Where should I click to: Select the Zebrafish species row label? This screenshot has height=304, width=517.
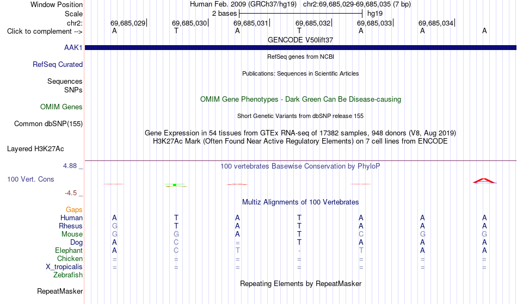(x=68, y=275)
